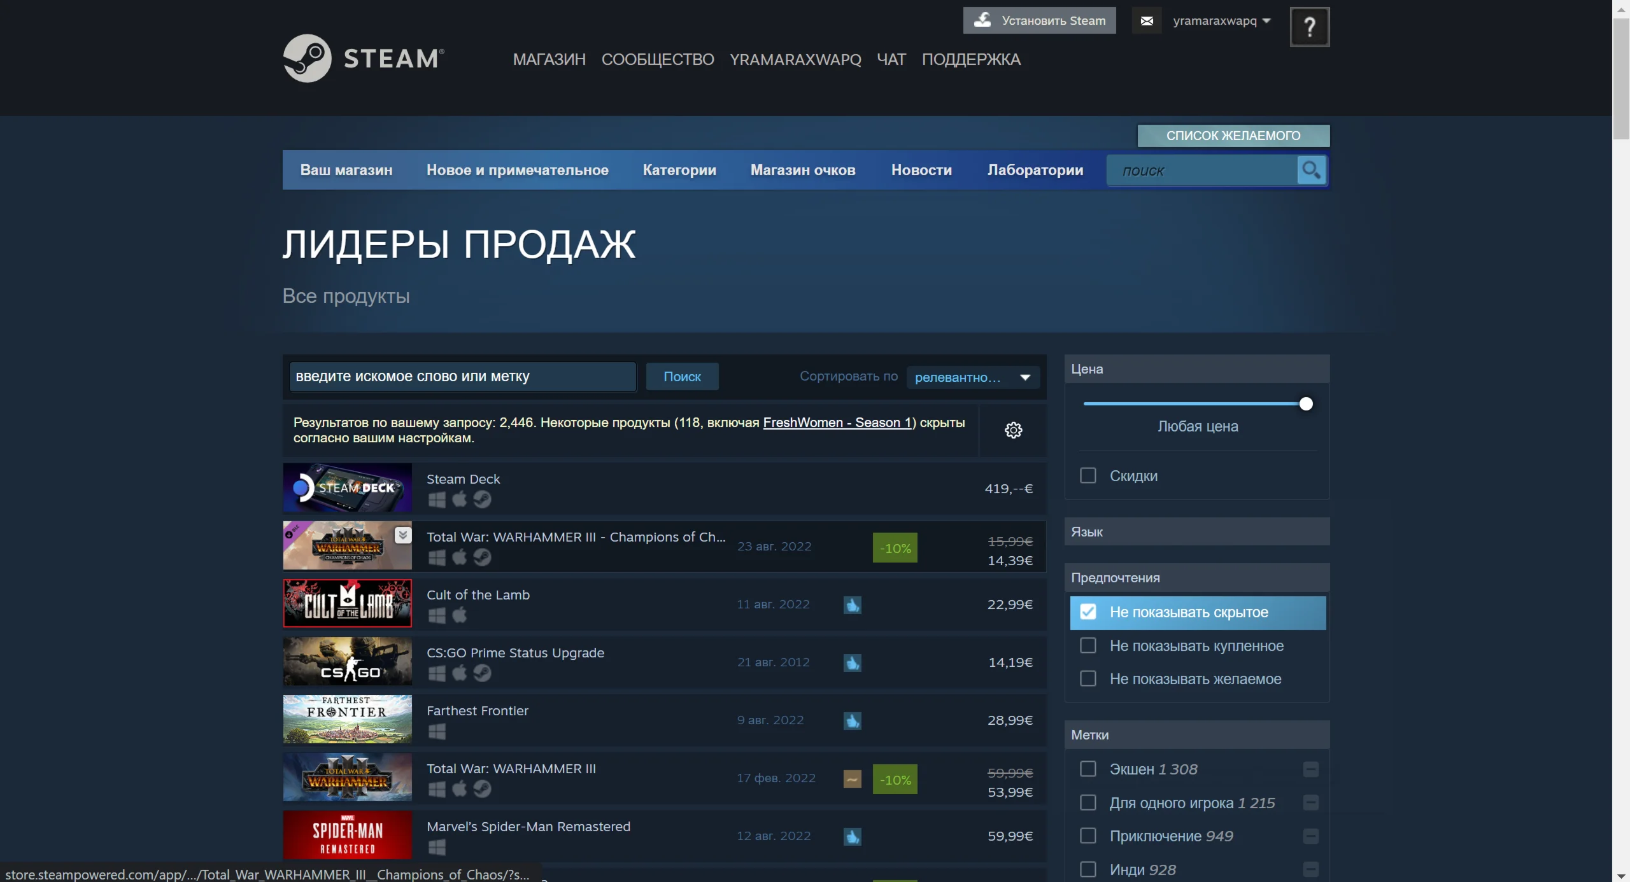Click the Windows icon under Farthest Frontier
This screenshot has height=882, width=1630.
437,731
